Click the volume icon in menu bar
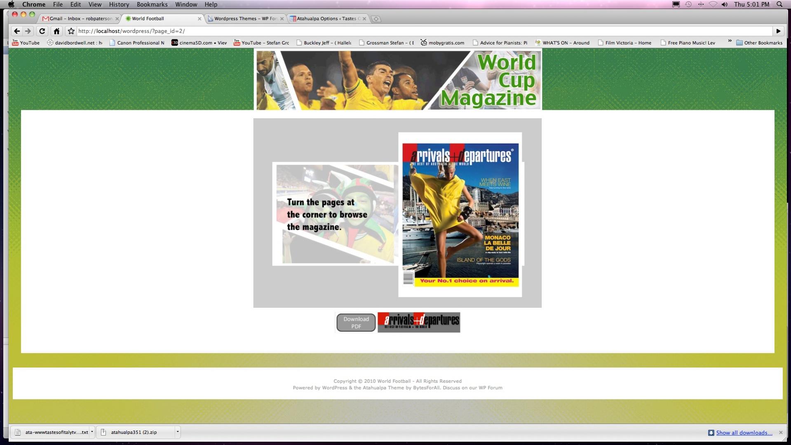 click(x=725, y=4)
